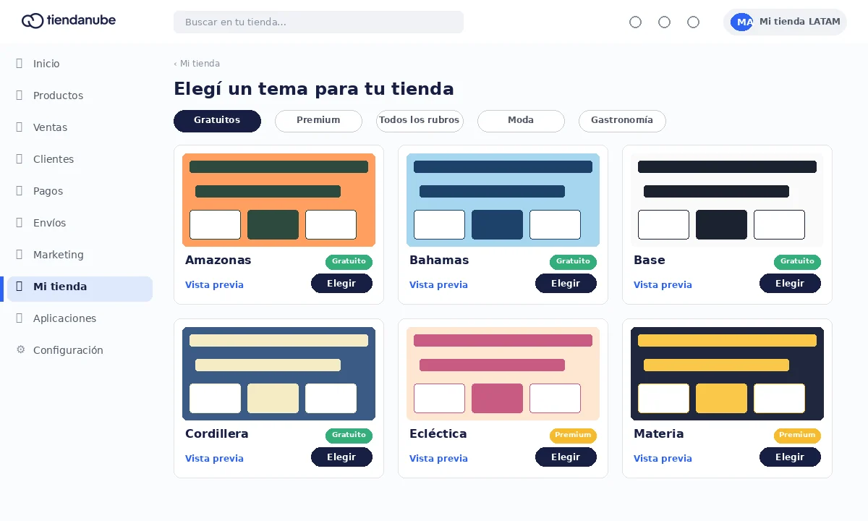This screenshot has width=868, height=521.
Task: Preview Cordillera via Vista previa
Action: click(214, 459)
